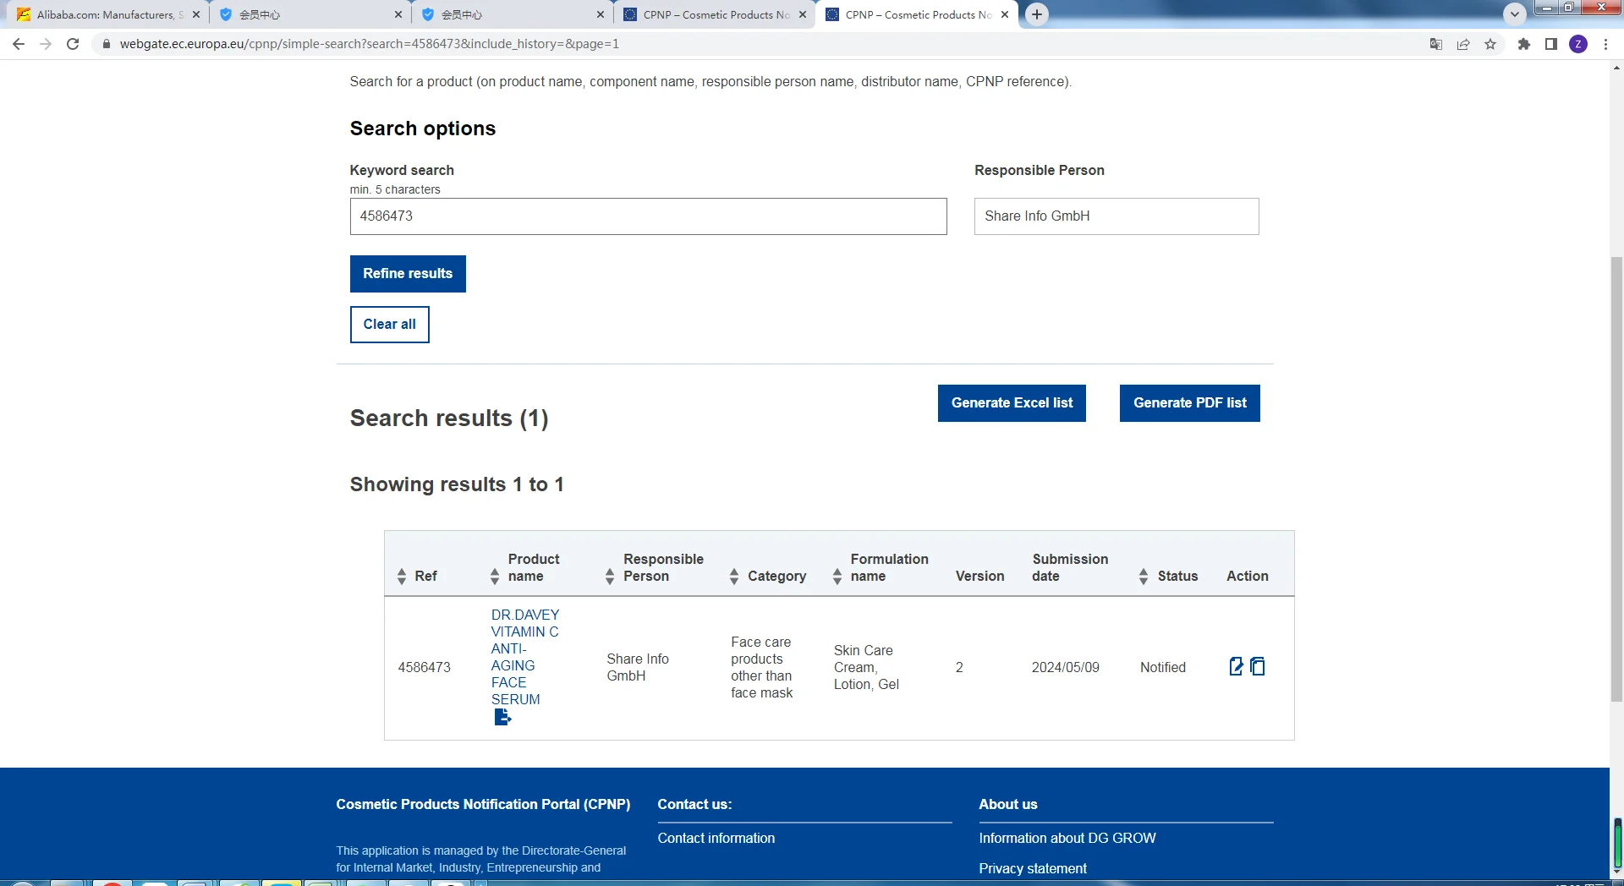1624x886 pixels.
Task: Sort the table by Ref column
Action: [x=402, y=577]
